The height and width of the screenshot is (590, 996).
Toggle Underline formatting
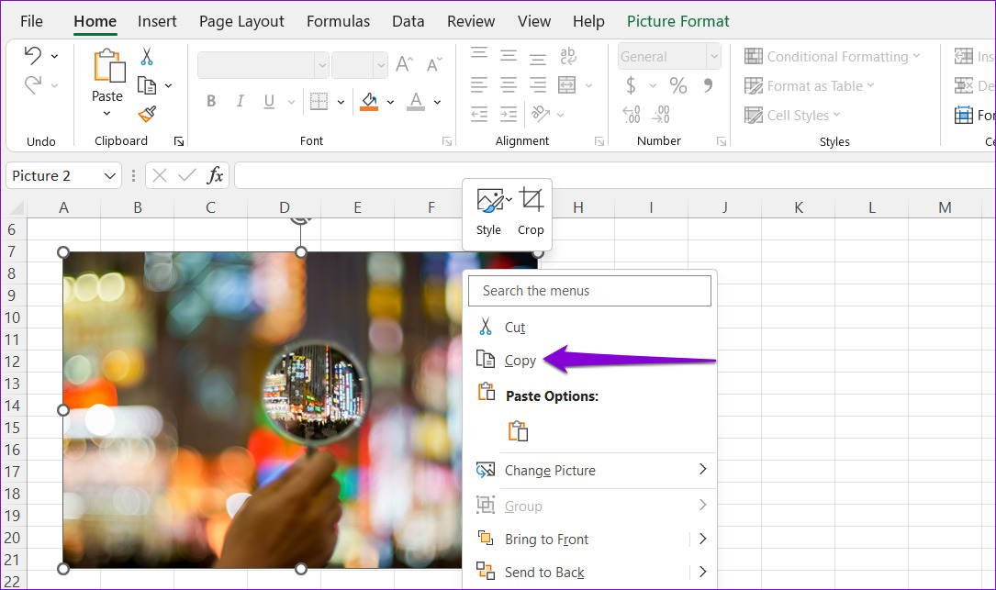(x=269, y=102)
